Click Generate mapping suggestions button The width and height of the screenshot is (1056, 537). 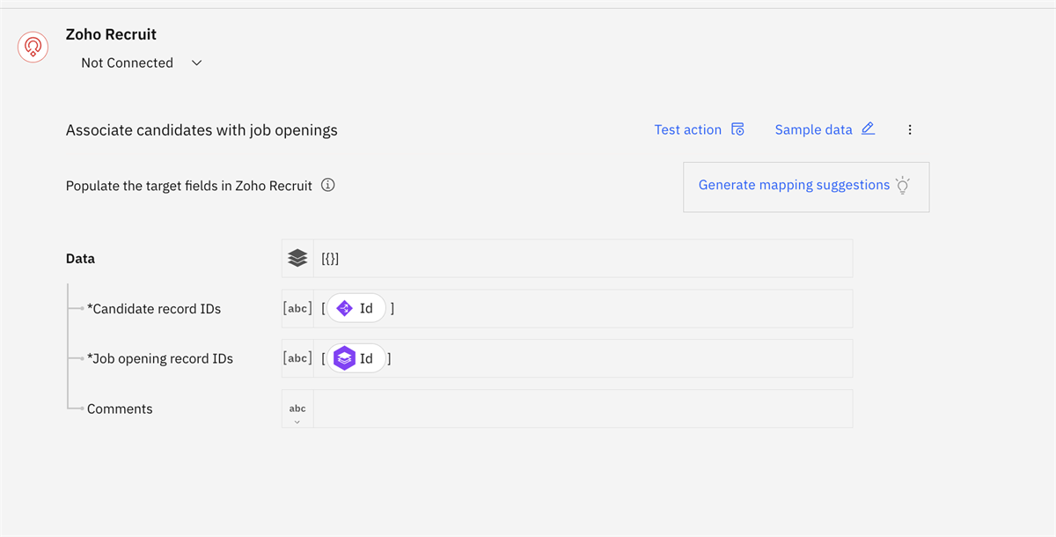794,186
